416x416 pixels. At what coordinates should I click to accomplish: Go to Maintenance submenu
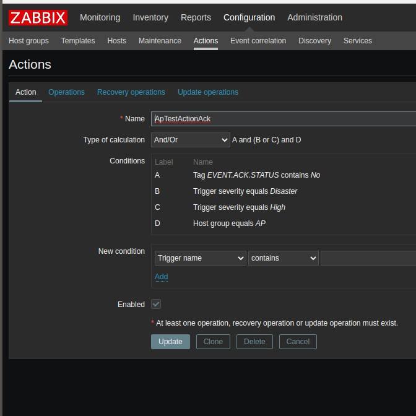[x=160, y=41]
